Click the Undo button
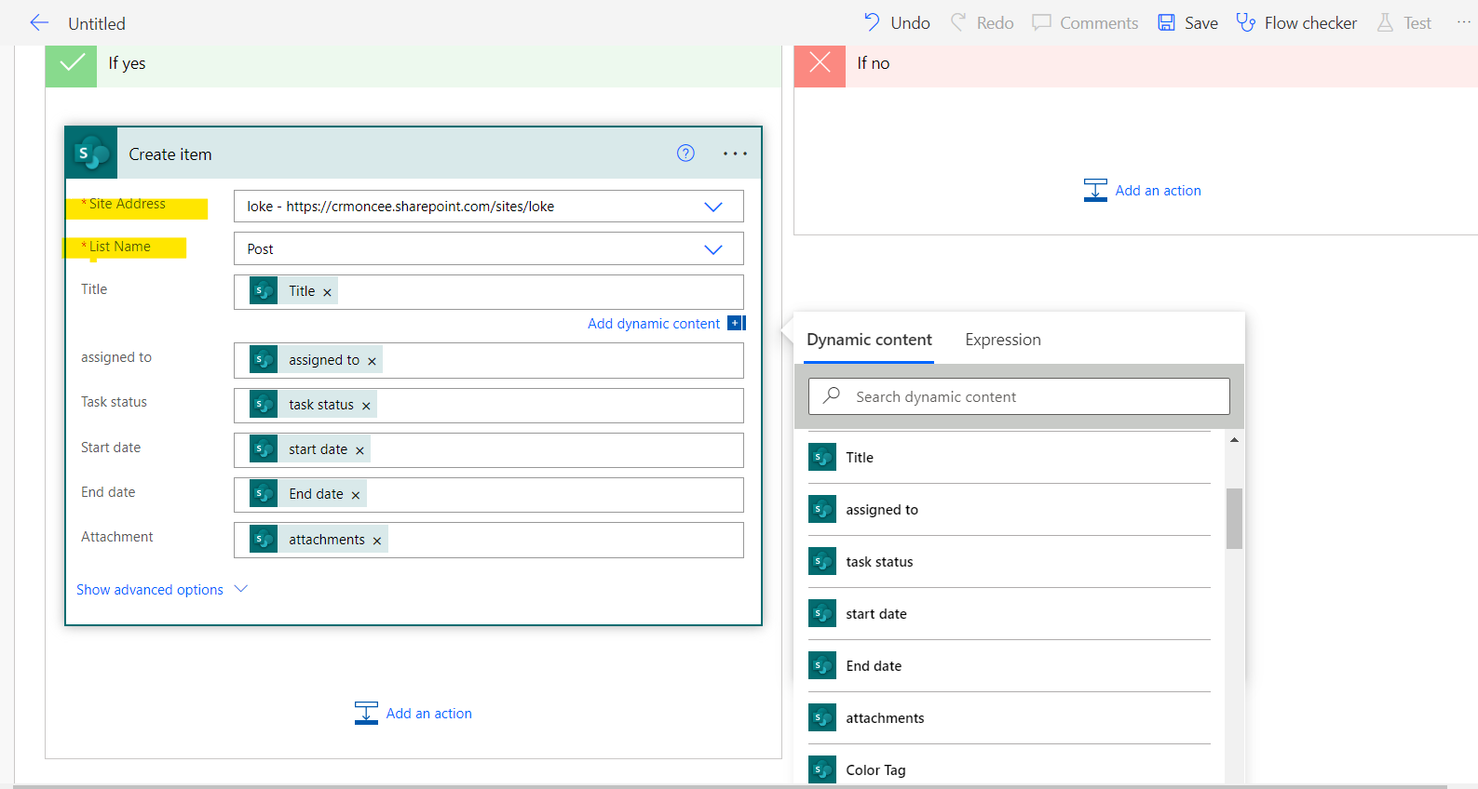 click(x=897, y=22)
